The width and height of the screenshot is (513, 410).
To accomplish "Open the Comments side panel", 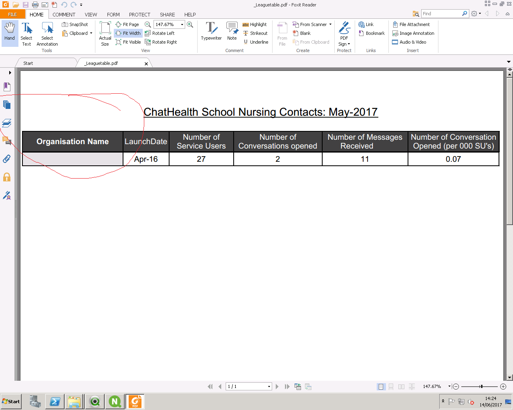I will pos(7,141).
